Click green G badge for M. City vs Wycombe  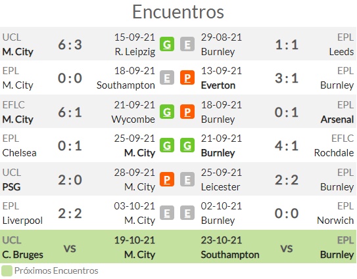click(167, 112)
